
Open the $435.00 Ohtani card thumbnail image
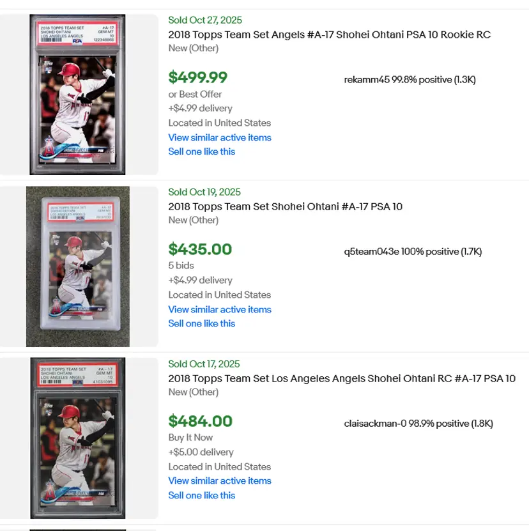pyautogui.click(x=77, y=266)
